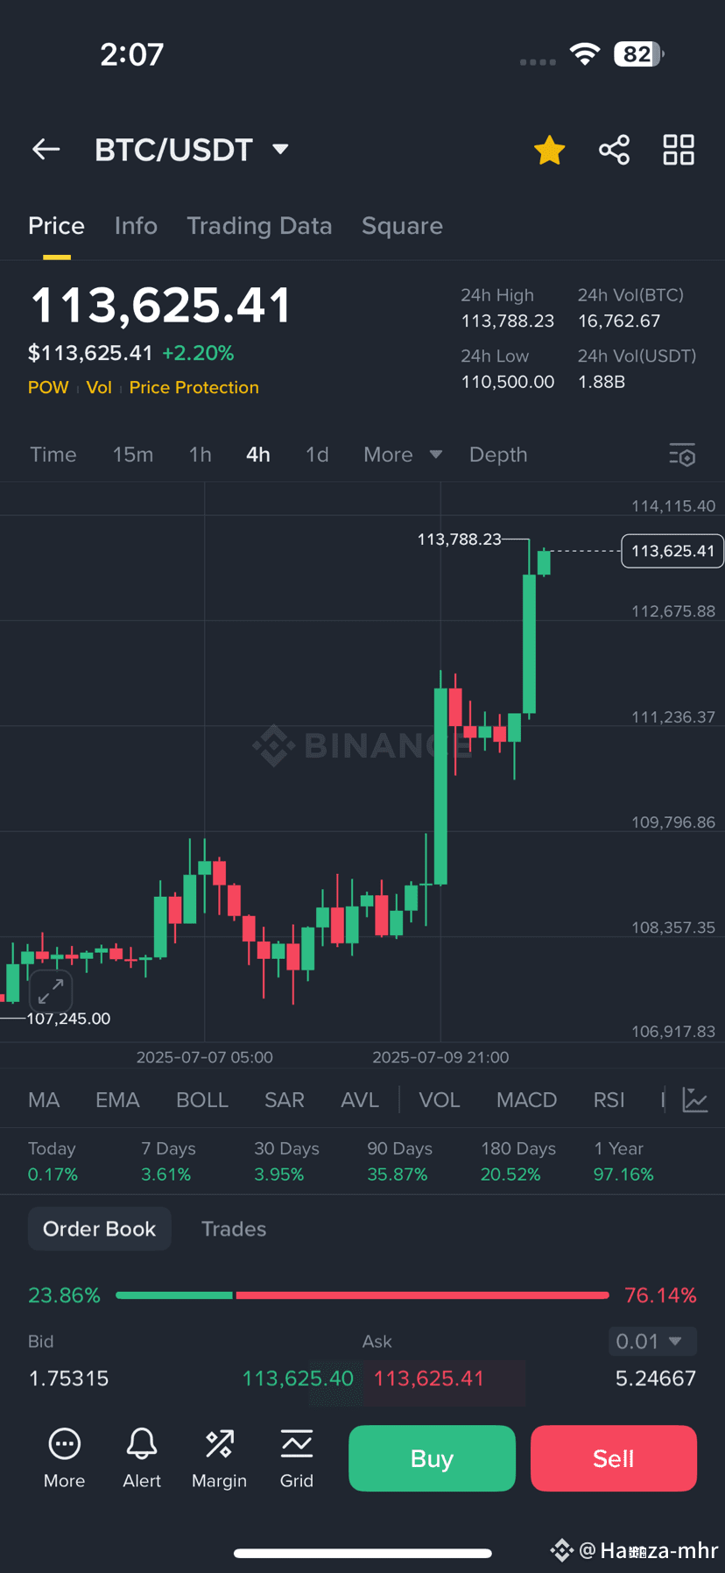725x1573 pixels.
Task: Expand the BTC/USDT pair dropdown
Action: tap(280, 150)
